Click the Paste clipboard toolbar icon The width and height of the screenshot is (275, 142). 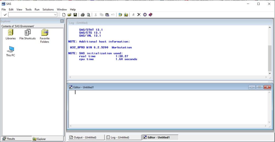(x=107, y=15)
